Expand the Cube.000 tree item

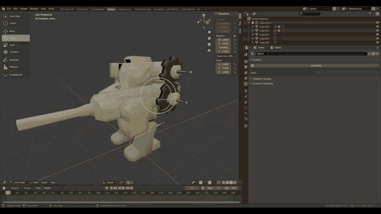click(x=252, y=27)
